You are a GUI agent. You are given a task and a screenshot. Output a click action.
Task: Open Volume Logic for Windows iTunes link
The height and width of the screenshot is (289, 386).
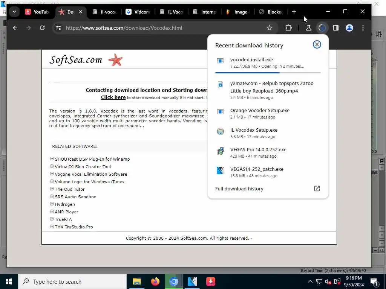tap(89, 182)
